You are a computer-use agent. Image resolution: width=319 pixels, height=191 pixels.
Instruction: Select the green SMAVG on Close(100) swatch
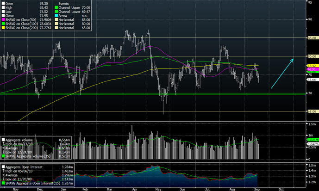[x=3, y=24]
